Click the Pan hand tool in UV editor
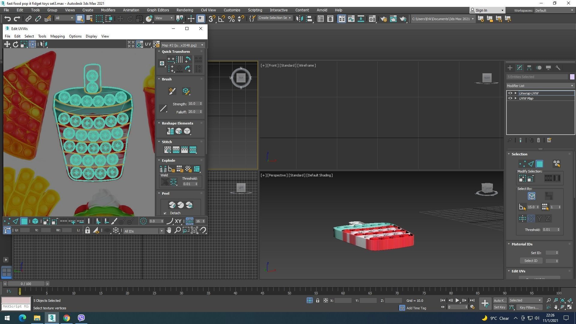Image resolution: width=576 pixels, height=324 pixels. coord(169,230)
